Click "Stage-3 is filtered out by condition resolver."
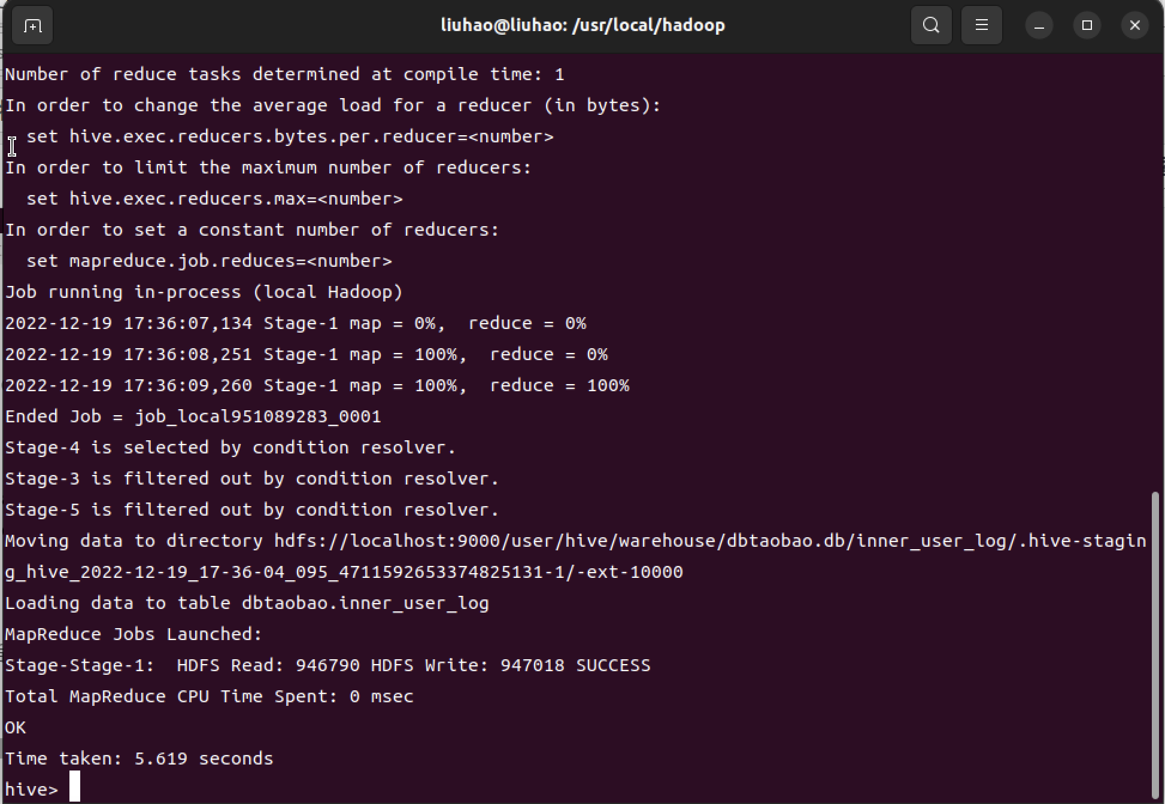This screenshot has width=1165, height=804. coord(252,479)
